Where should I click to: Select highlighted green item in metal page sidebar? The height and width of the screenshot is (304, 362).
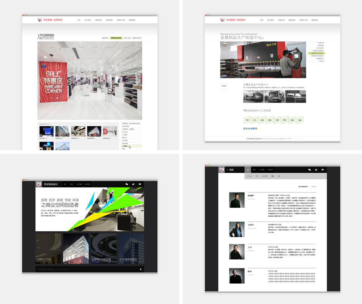click(316, 53)
